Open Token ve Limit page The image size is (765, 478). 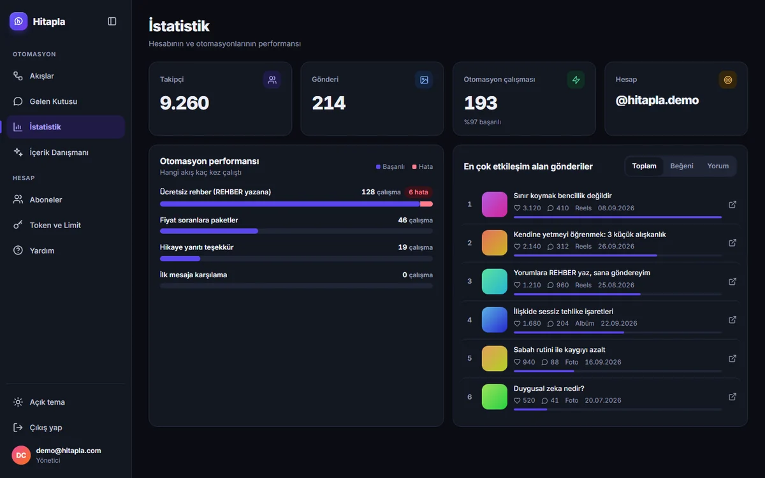pyautogui.click(x=66, y=225)
